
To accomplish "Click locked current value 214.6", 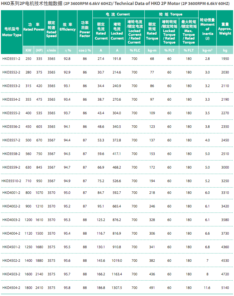I will [x=117, y=72].
